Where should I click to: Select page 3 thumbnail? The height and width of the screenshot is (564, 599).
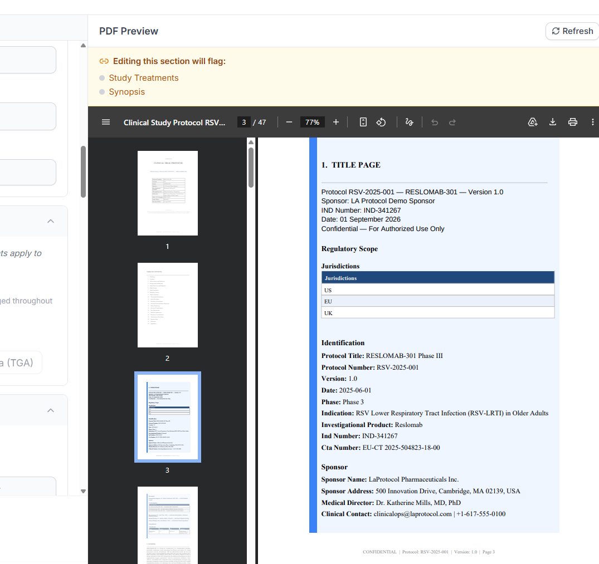coord(168,416)
